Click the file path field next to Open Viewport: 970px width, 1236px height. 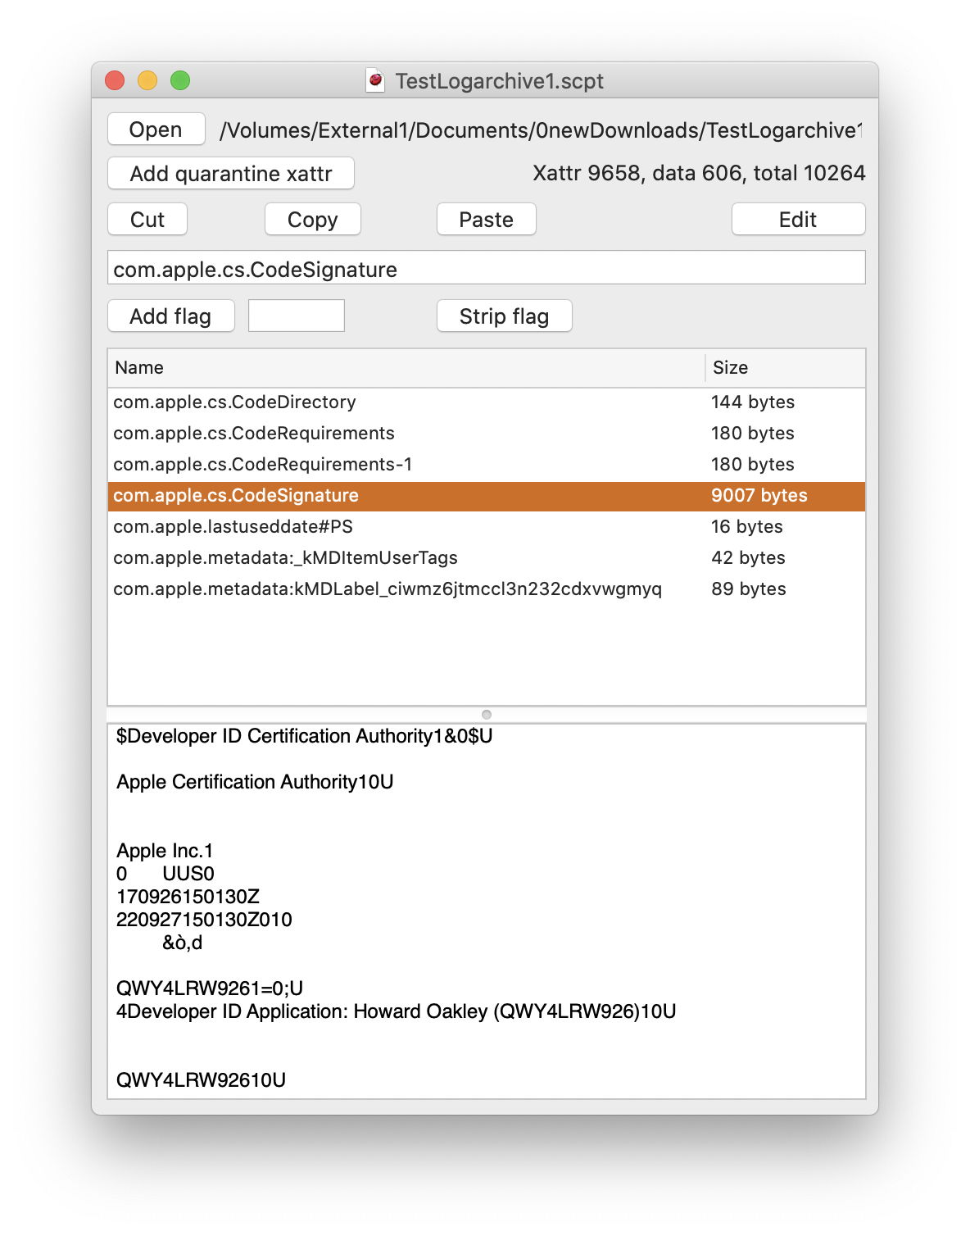(x=541, y=129)
